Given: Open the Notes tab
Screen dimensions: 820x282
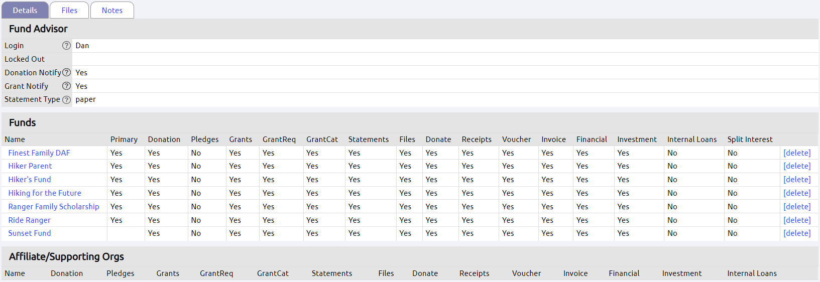Looking at the screenshot, I should pyautogui.click(x=112, y=10).
